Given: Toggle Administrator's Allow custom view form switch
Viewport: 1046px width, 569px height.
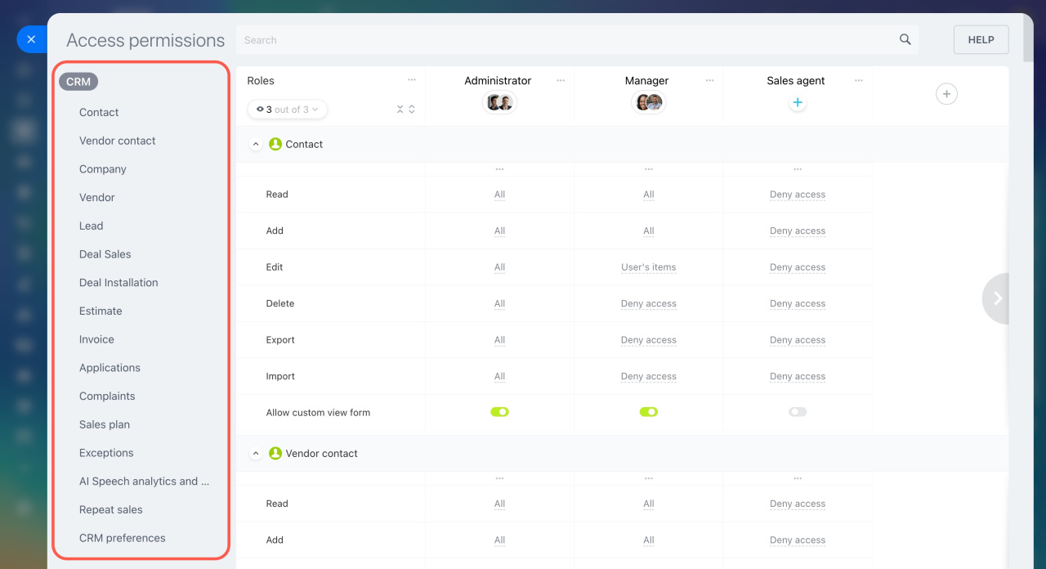Looking at the screenshot, I should click(499, 412).
